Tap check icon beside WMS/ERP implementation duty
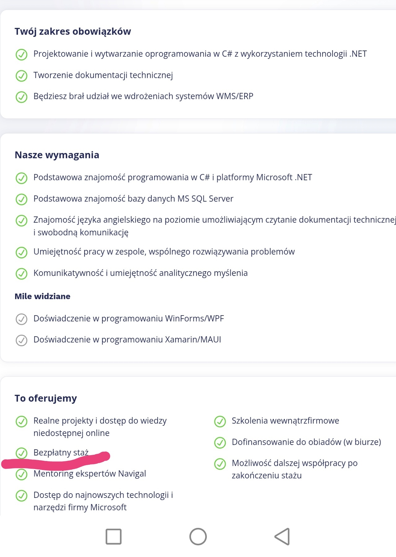Image resolution: width=396 pixels, height=557 pixels. point(21,97)
